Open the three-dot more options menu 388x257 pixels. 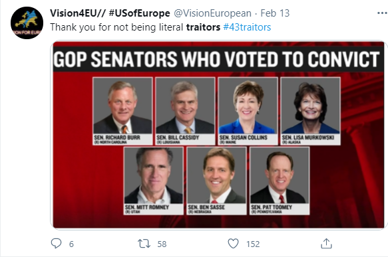tap(382, 13)
